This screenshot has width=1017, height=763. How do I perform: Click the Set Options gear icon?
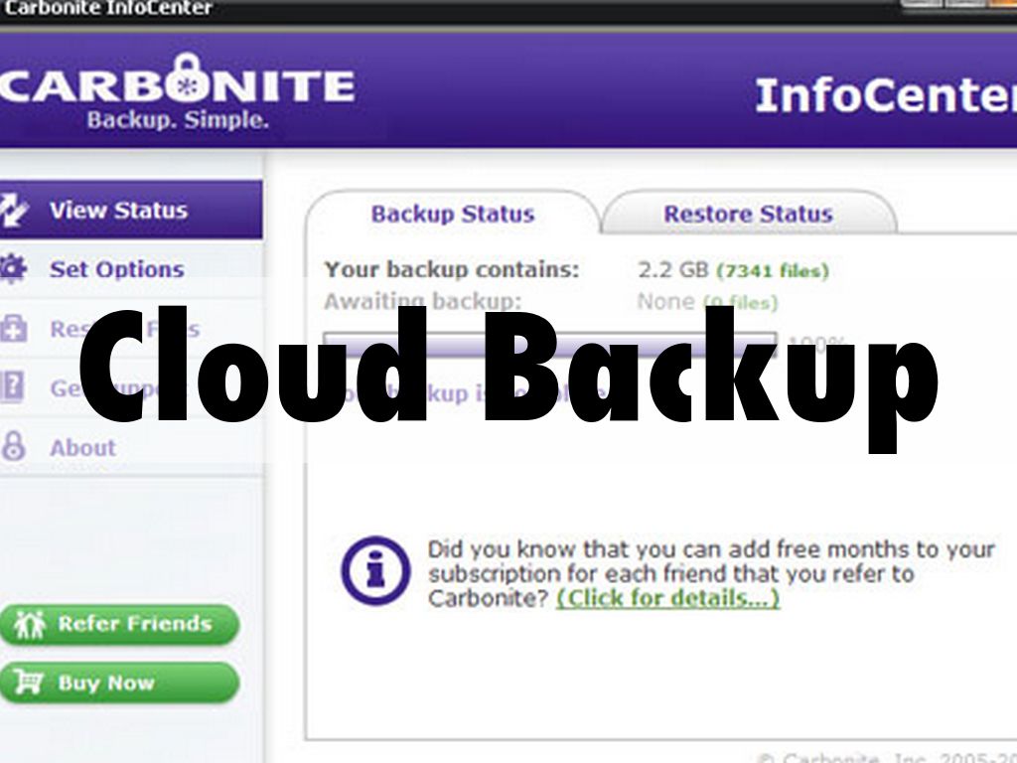click(12, 269)
